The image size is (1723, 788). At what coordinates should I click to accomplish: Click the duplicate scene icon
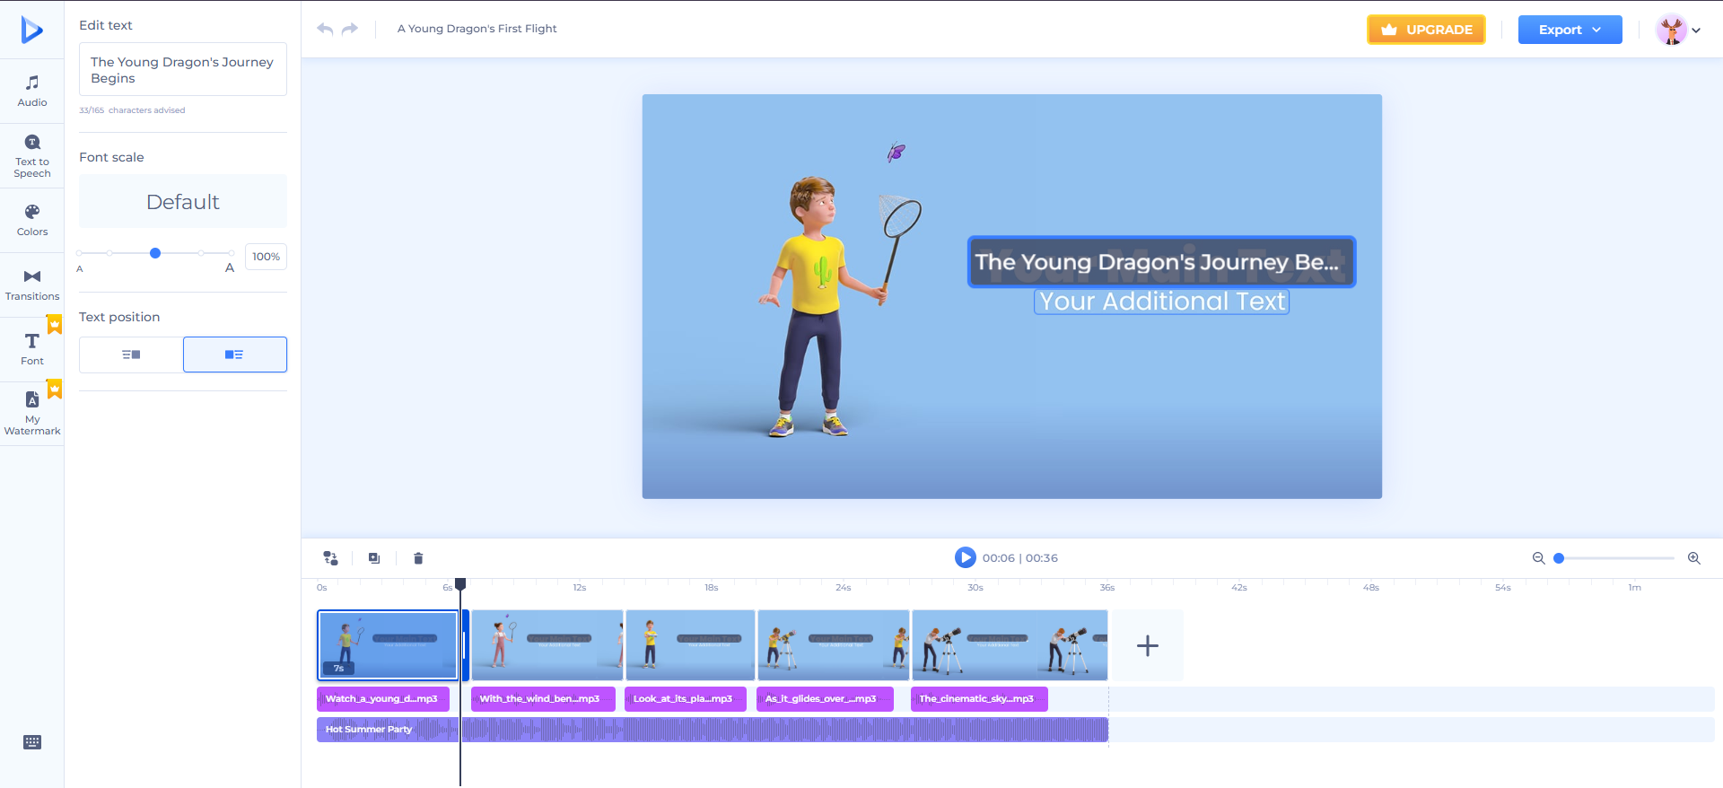coord(374,558)
